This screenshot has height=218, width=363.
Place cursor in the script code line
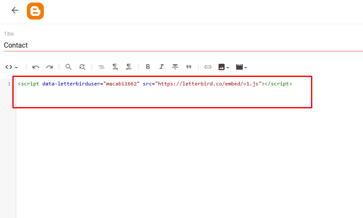click(155, 84)
